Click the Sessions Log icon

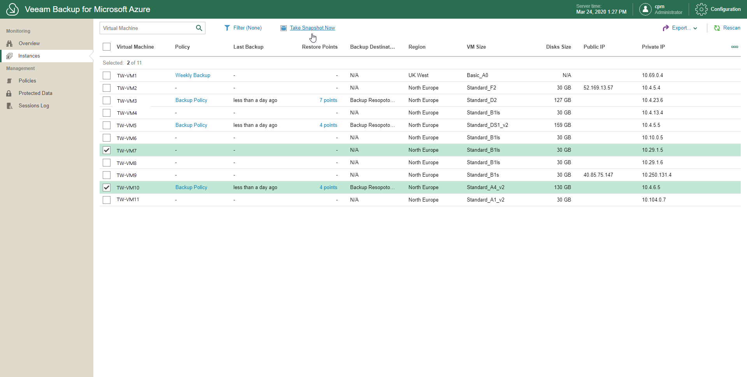[9, 106]
